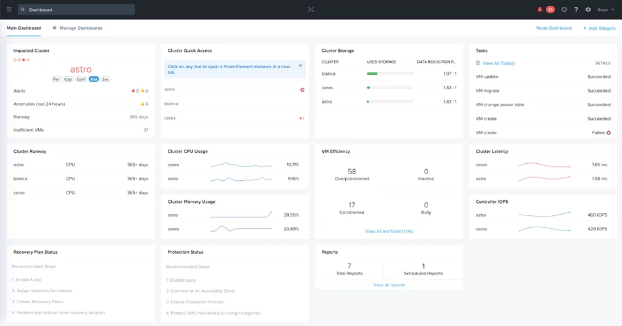622x326 pixels.
Task: Click Inefficient VMs value 37
Action: tap(146, 130)
